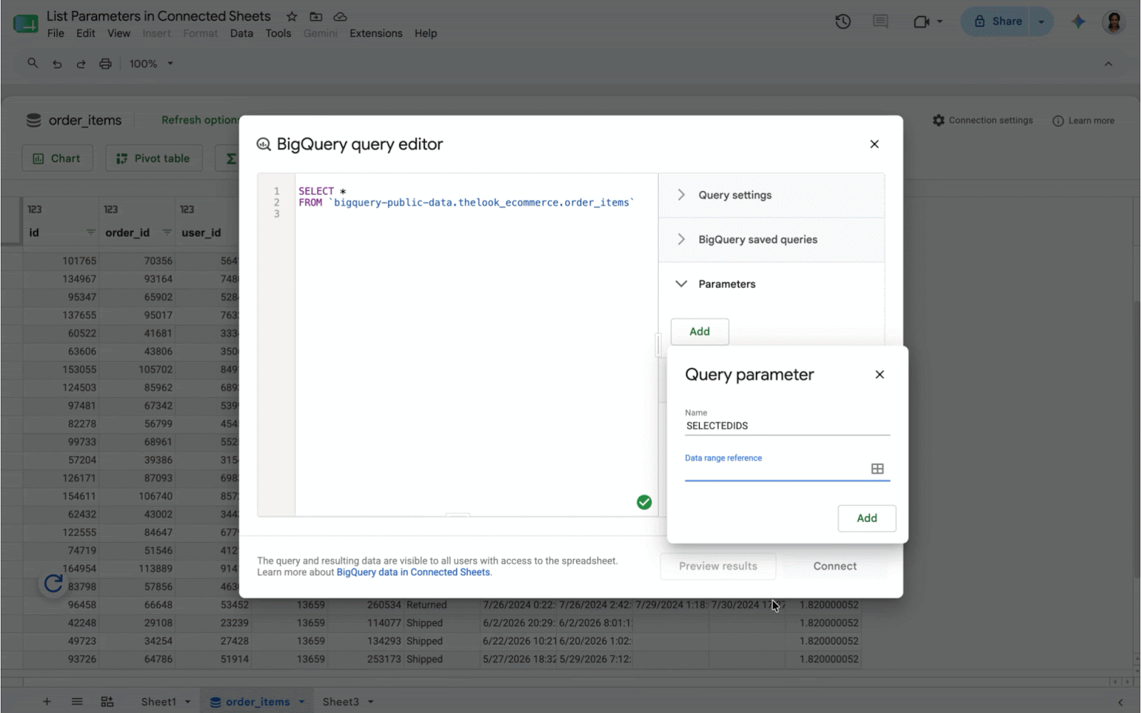Star the document title

(292, 16)
